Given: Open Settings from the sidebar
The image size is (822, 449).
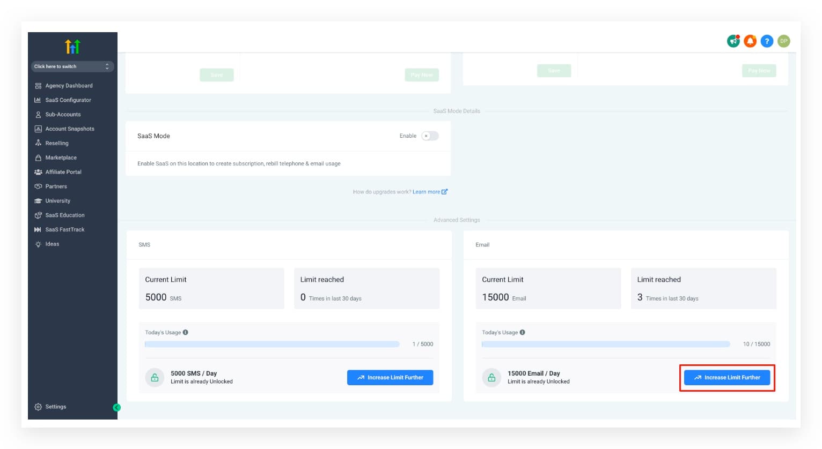Looking at the screenshot, I should pyautogui.click(x=55, y=406).
